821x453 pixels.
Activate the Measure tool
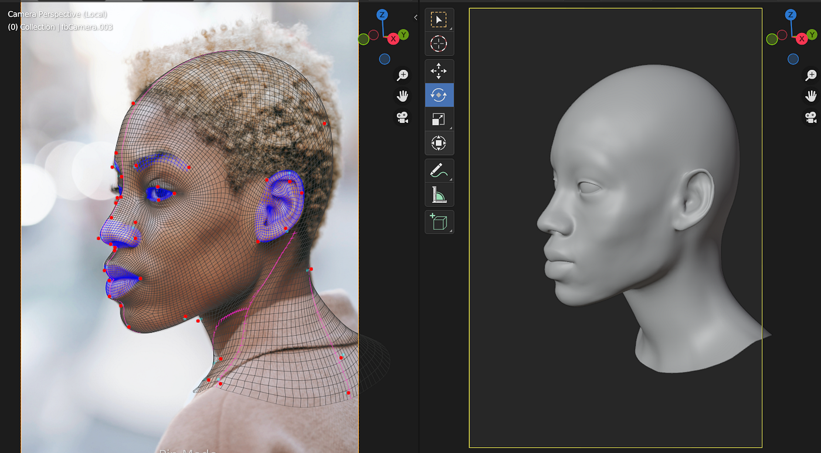439,194
